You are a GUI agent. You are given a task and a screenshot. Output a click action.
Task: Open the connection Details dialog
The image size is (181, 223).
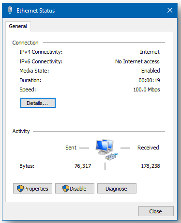38,103
